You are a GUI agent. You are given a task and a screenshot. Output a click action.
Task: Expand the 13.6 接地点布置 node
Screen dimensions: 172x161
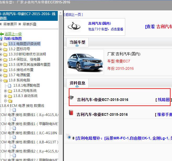click(1, 70)
